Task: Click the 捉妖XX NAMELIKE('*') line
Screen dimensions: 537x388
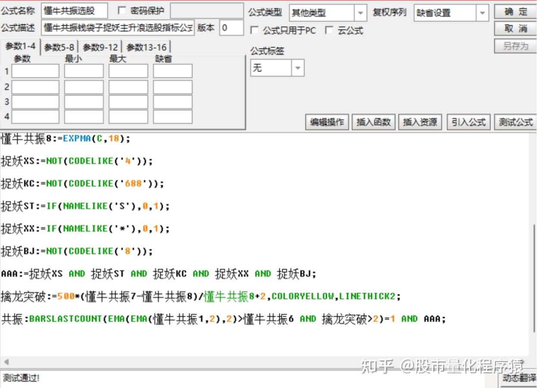Action: [85, 229]
